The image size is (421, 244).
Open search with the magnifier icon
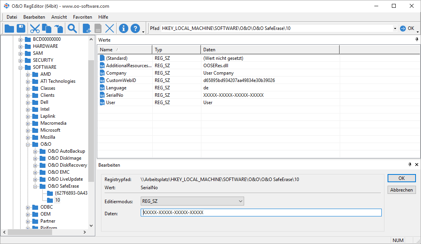(72, 28)
